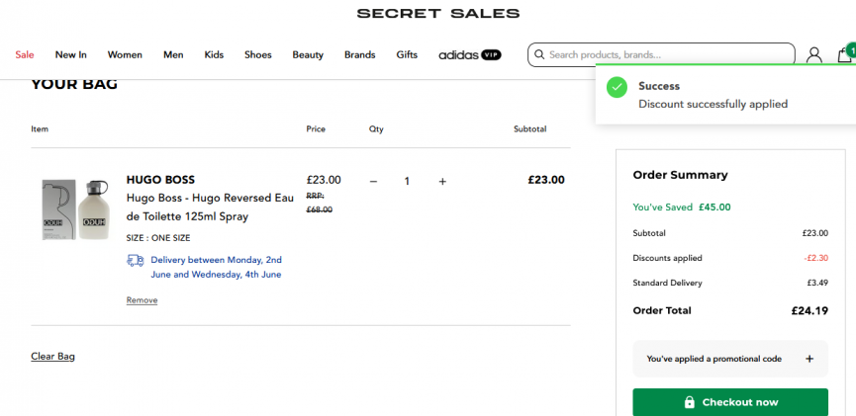
Task: Open the Brands menu
Action: coord(359,55)
